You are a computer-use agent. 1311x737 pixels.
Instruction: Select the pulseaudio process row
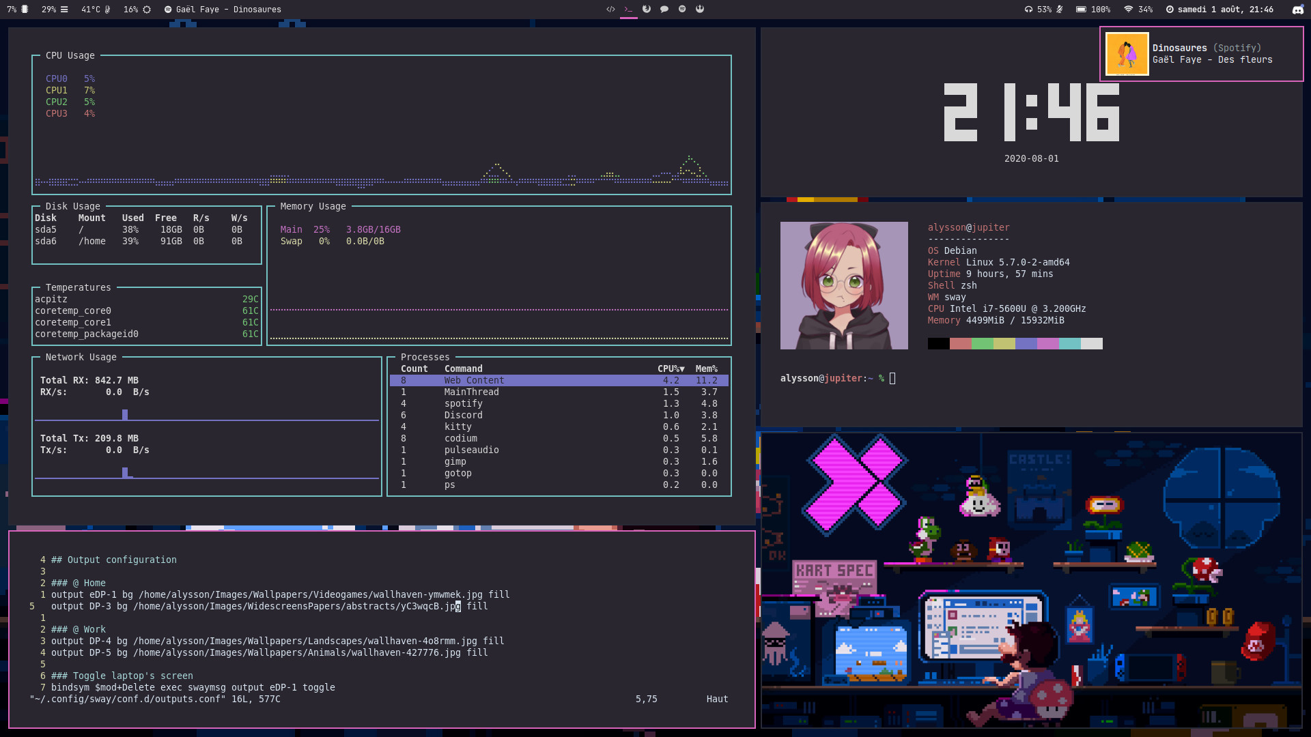point(559,450)
